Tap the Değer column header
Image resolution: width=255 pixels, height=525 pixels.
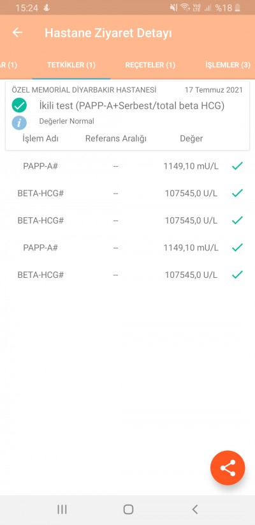pyautogui.click(x=191, y=139)
